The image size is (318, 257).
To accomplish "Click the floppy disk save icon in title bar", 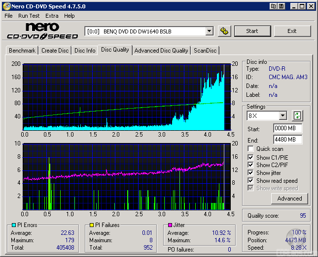I will coord(281,6).
